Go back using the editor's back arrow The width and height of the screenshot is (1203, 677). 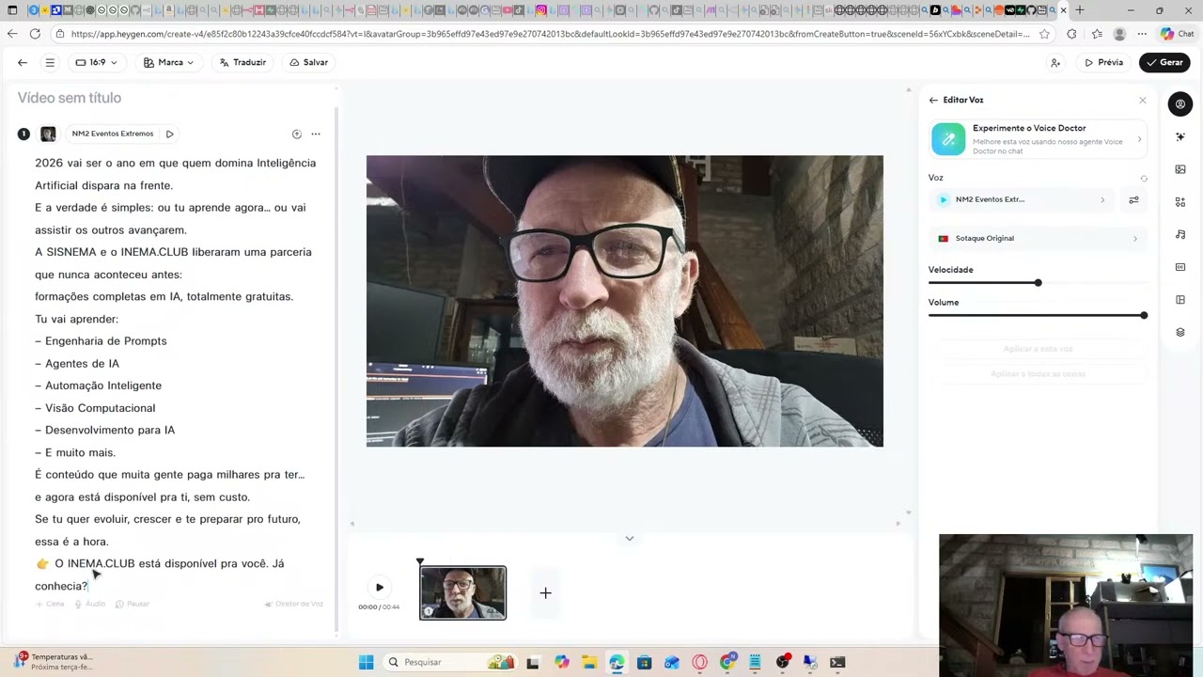coord(23,62)
